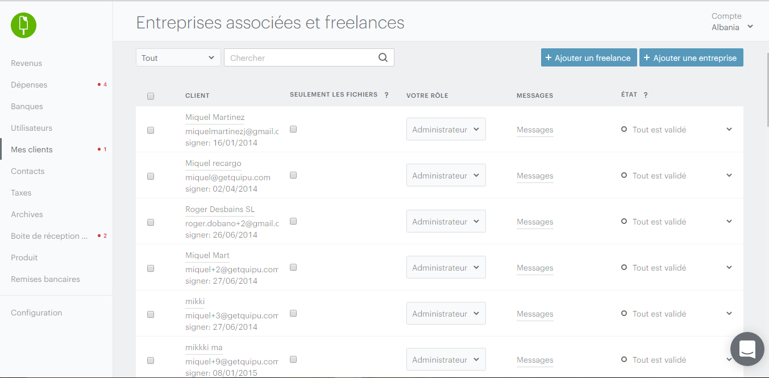The image size is (769, 378).
Task: Click the search magnifier icon
Action: (x=383, y=57)
